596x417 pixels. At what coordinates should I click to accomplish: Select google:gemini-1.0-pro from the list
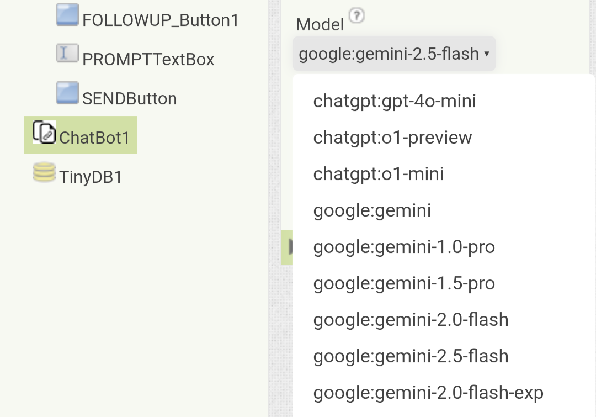point(404,247)
